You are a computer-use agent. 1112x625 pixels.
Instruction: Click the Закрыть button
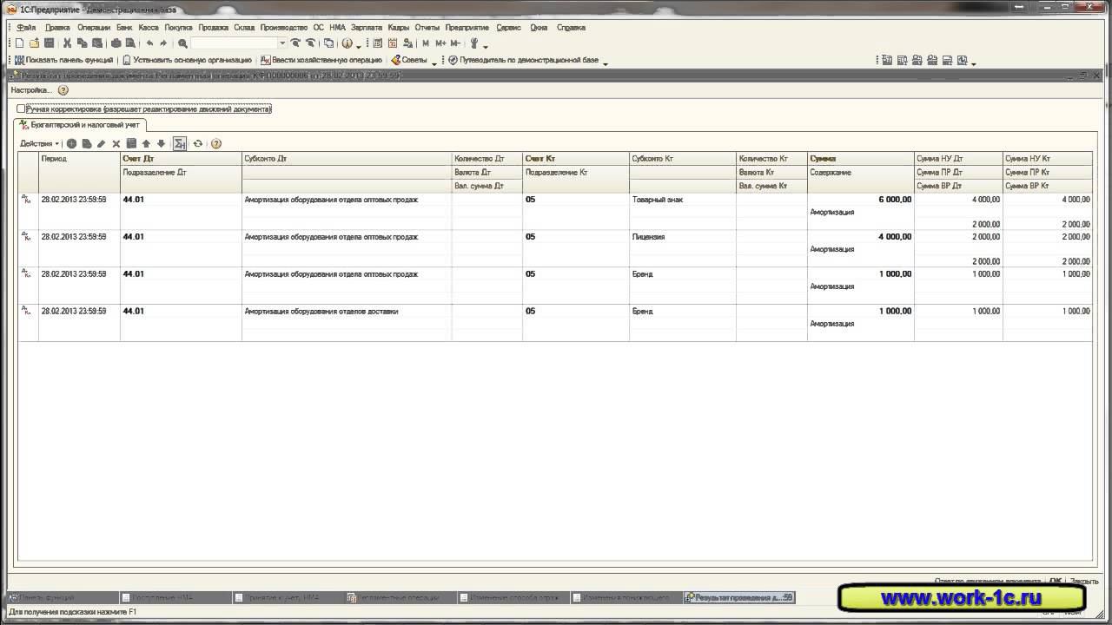1084,582
